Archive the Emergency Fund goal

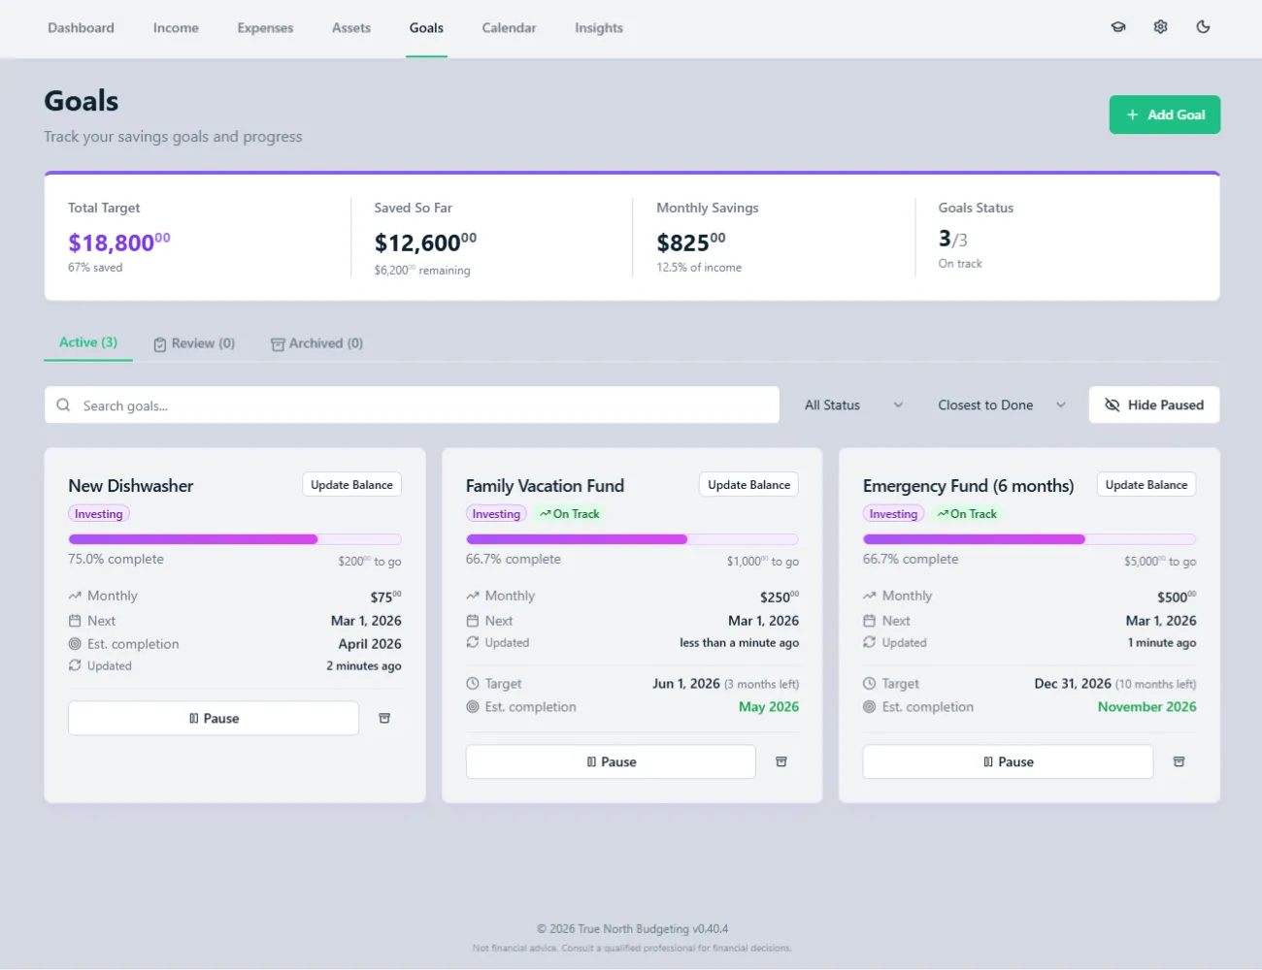pos(1179,761)
